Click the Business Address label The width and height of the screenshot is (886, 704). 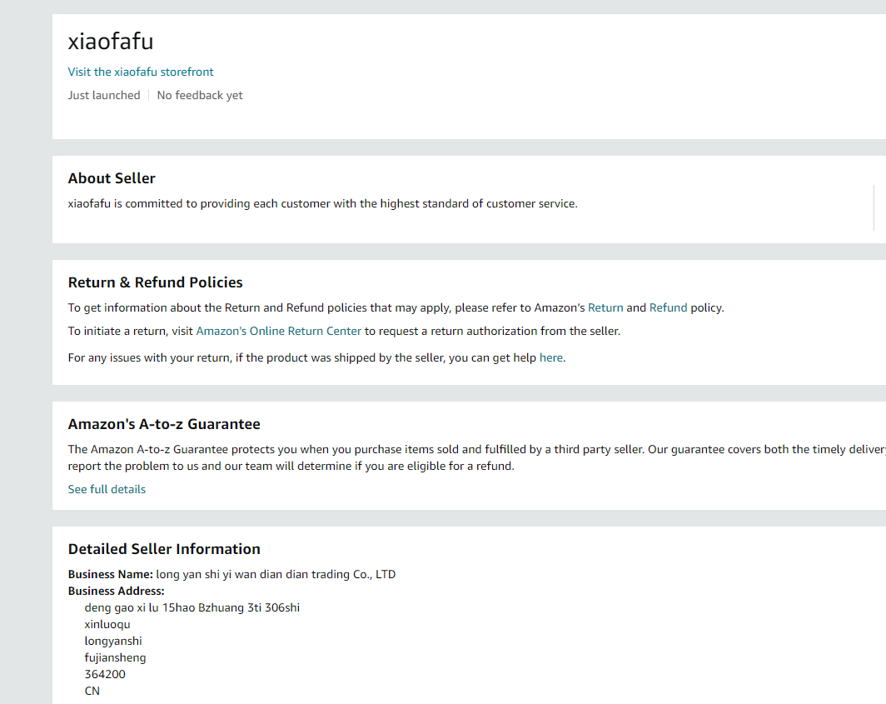[x=116, y=591]
